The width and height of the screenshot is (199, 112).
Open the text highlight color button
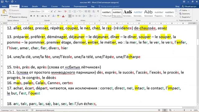(x=58, y=16)
